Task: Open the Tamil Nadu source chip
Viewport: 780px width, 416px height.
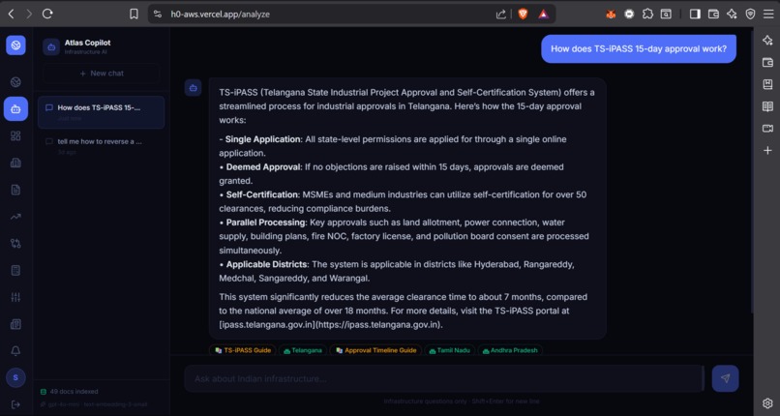Action: (x=449, y=350)
